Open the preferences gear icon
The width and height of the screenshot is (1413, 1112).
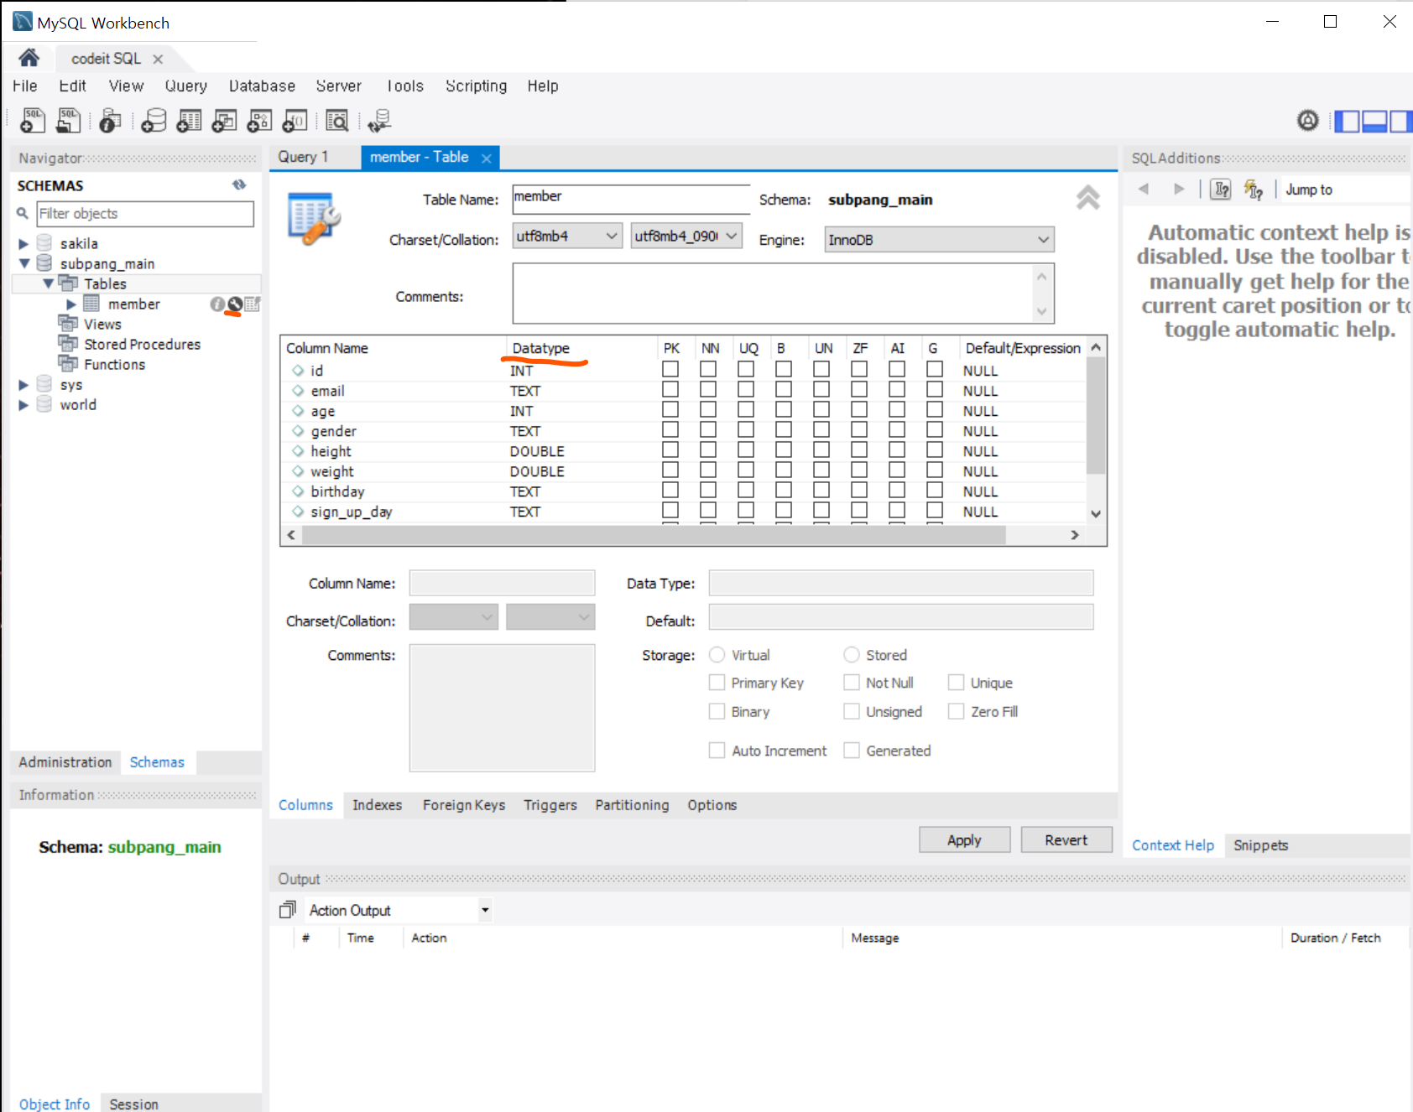[x=1307, y=121]
